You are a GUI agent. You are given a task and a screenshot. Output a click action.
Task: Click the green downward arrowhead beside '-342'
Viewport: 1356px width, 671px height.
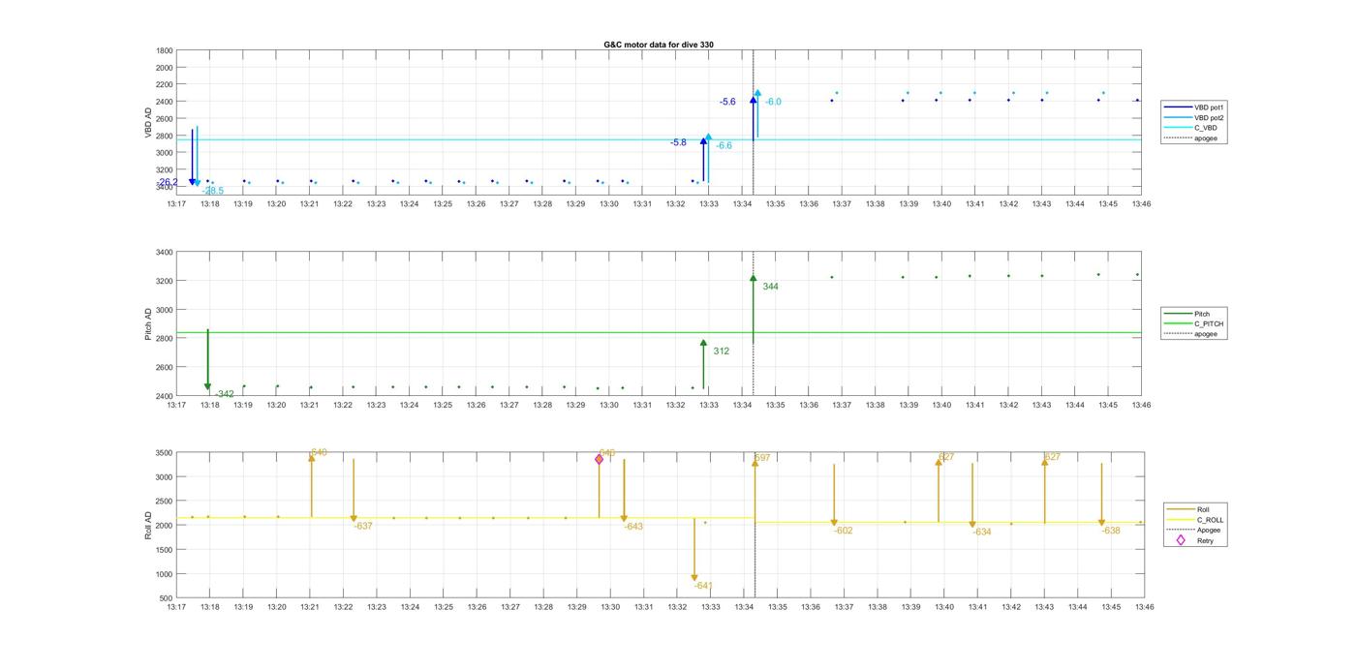tap(207, 387)
